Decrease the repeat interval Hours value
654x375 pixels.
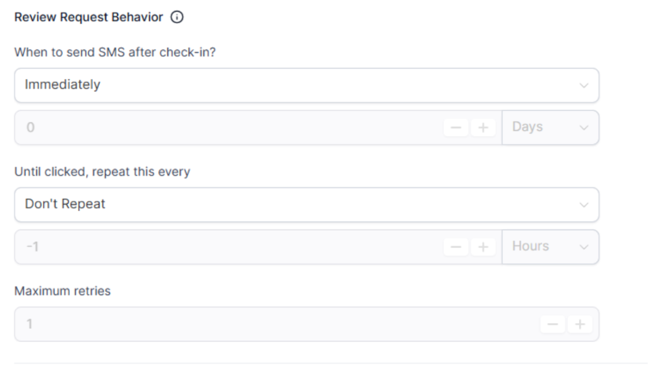point(456,247)
